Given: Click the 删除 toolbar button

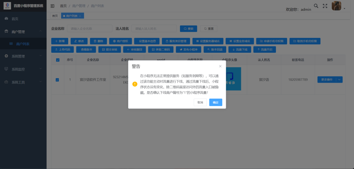Looking at the screenshot, I should tap(98, 41).
